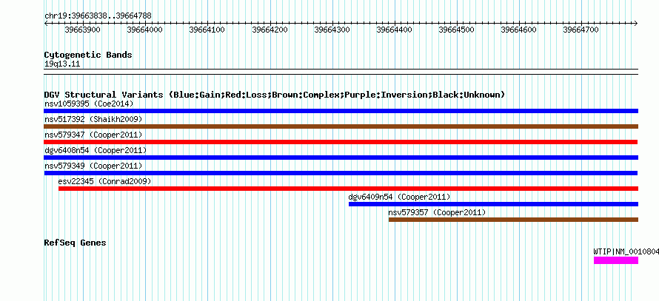Click ruler position 39663900
Viewport: 659px width, 301px height.
click(83, 30)
